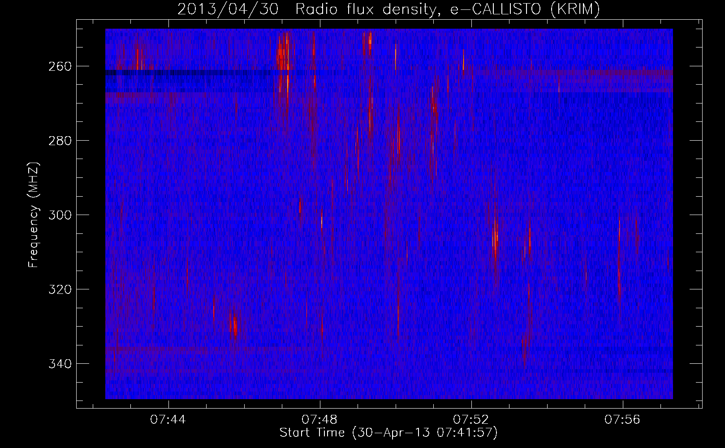Click the 340 frequency tick label
The image size is (725, 448).
coord(59,364)
